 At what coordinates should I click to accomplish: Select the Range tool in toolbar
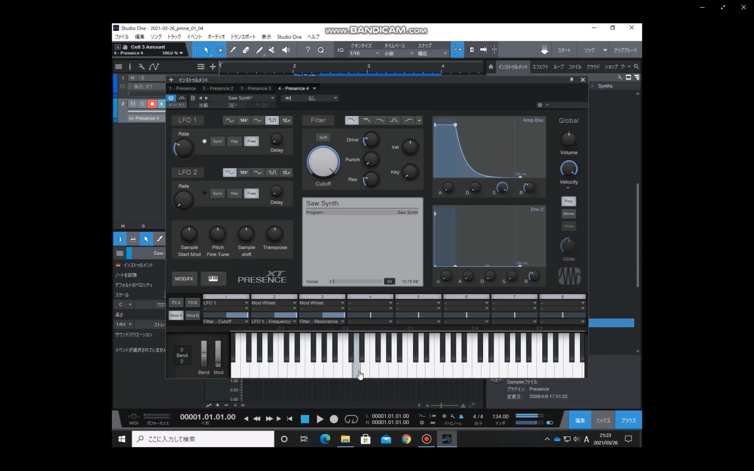pos(219,50)
